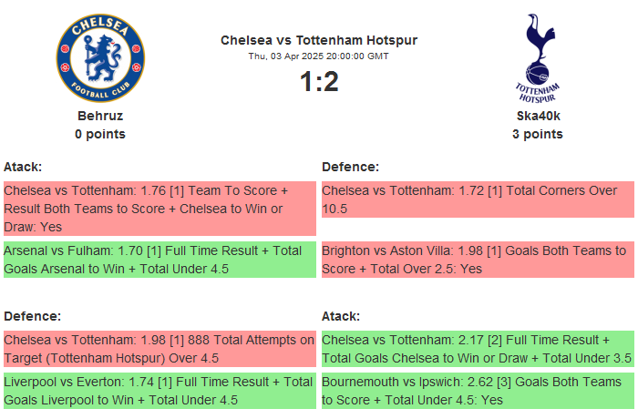Select the green Liverpool vs Everton bet

pyautogui.click(x=159, y=391)
